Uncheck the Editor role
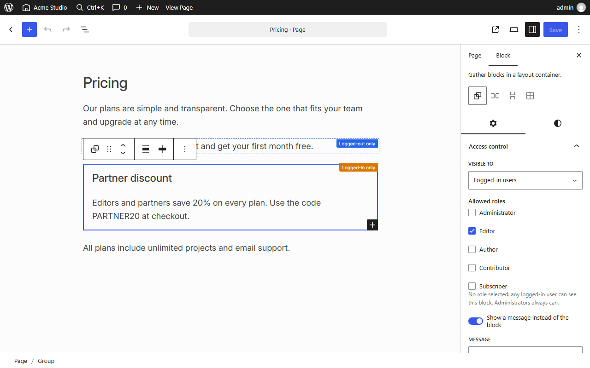This screenshot has height=368, width=590. 472,231
